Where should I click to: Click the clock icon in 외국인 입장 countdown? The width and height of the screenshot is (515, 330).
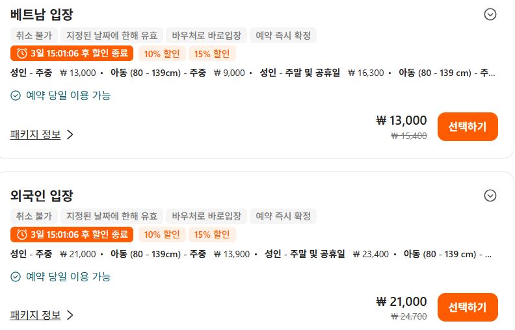[22, 235]
